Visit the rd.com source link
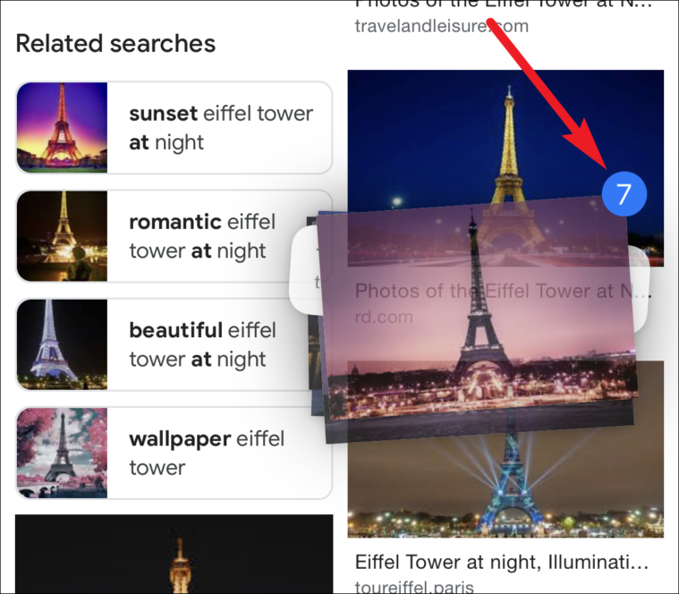This screenshot has height=594, width=679. point(384,317)
